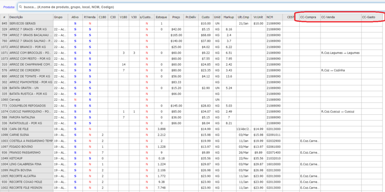Click the V180 column header
The width and height of the screenshot is (385, 192).
pos(124,17)
